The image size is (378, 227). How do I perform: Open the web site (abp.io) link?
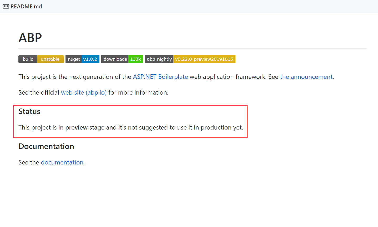[84, 92]
